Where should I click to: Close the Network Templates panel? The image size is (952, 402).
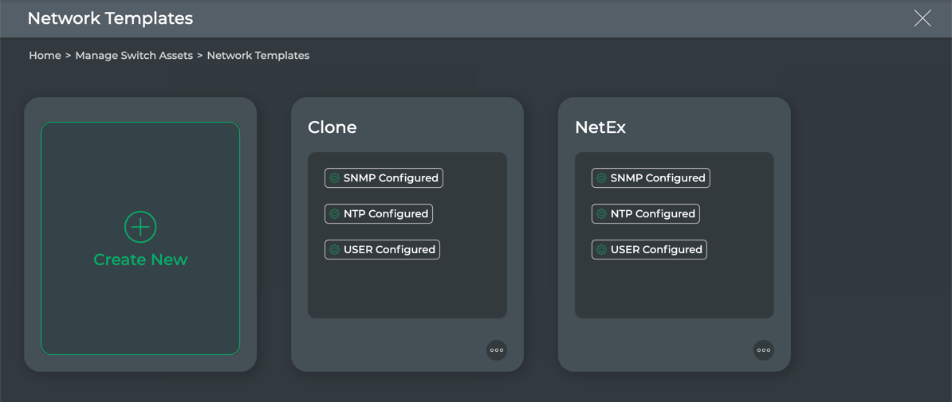[922, 18]
